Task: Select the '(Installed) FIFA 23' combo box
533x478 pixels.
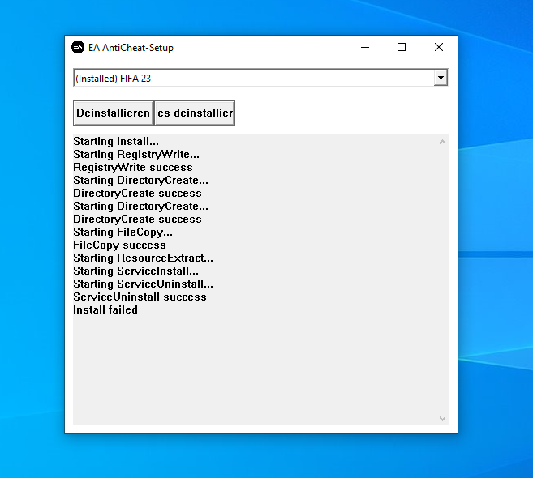Action: point(260,78)
